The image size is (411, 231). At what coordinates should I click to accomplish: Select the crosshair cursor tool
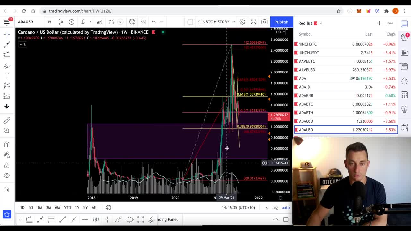pyautogui.click(x=7, y=34)
